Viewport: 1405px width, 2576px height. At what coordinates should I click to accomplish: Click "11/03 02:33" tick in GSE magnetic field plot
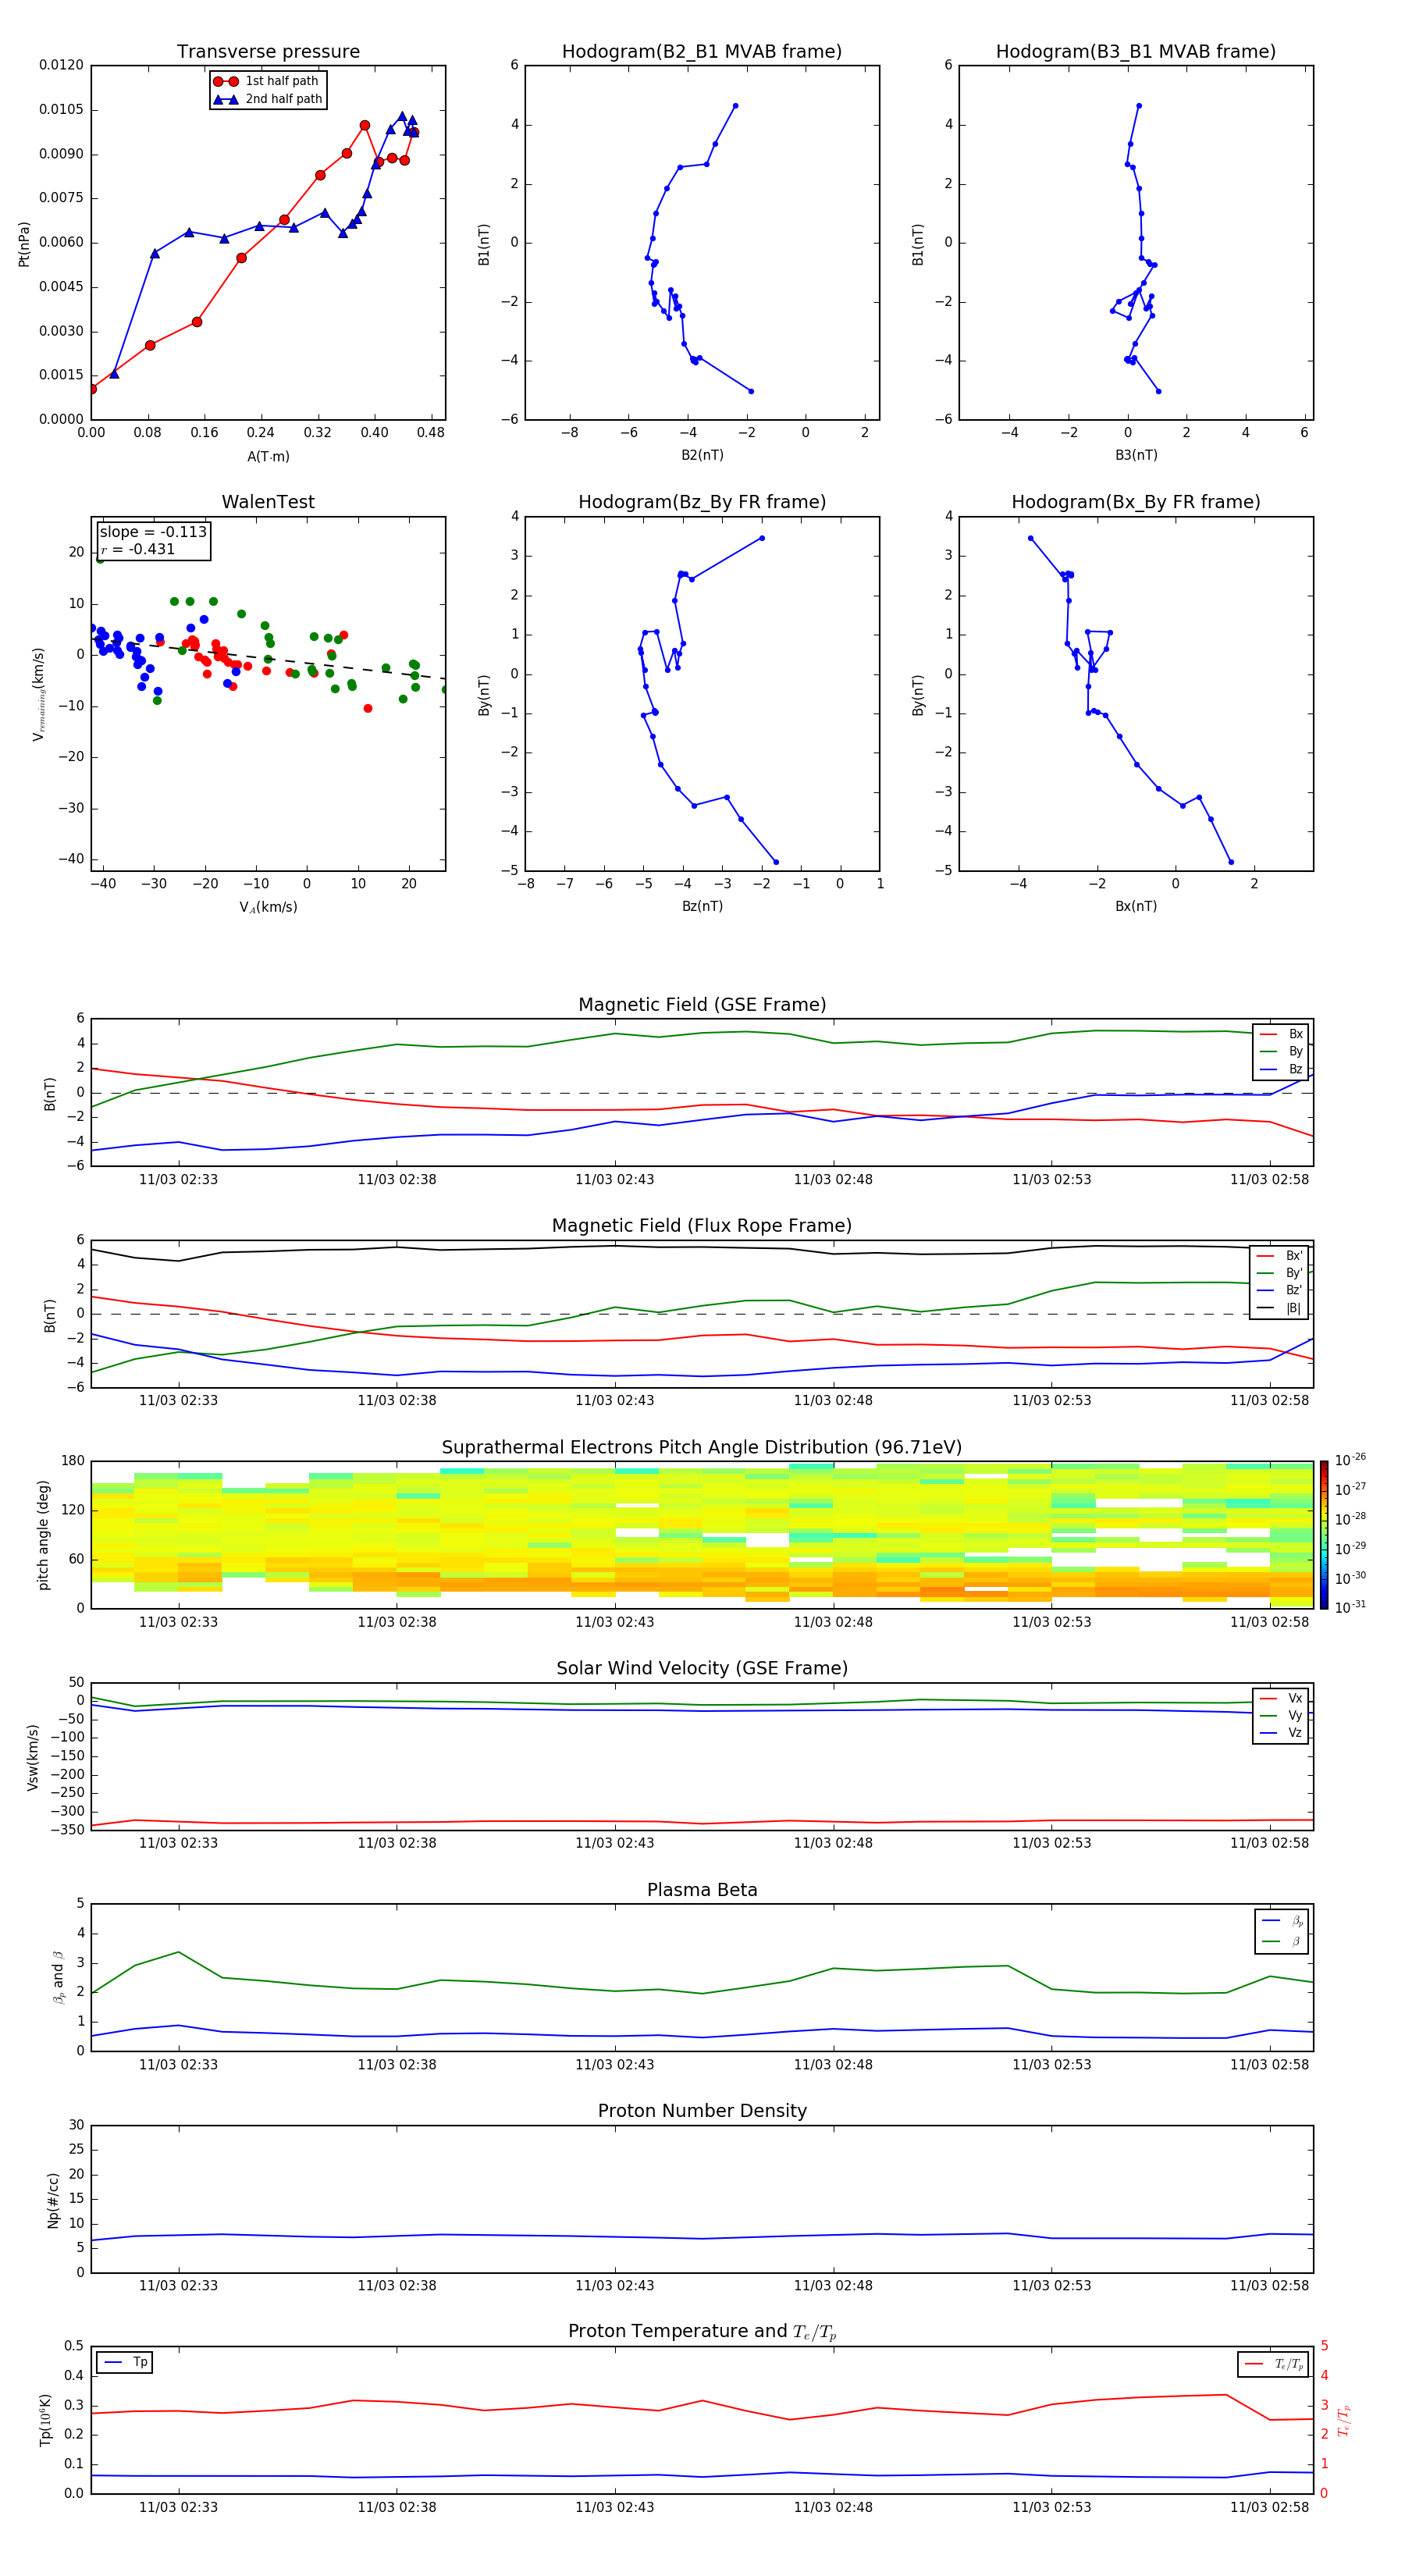coord(178,1180)
